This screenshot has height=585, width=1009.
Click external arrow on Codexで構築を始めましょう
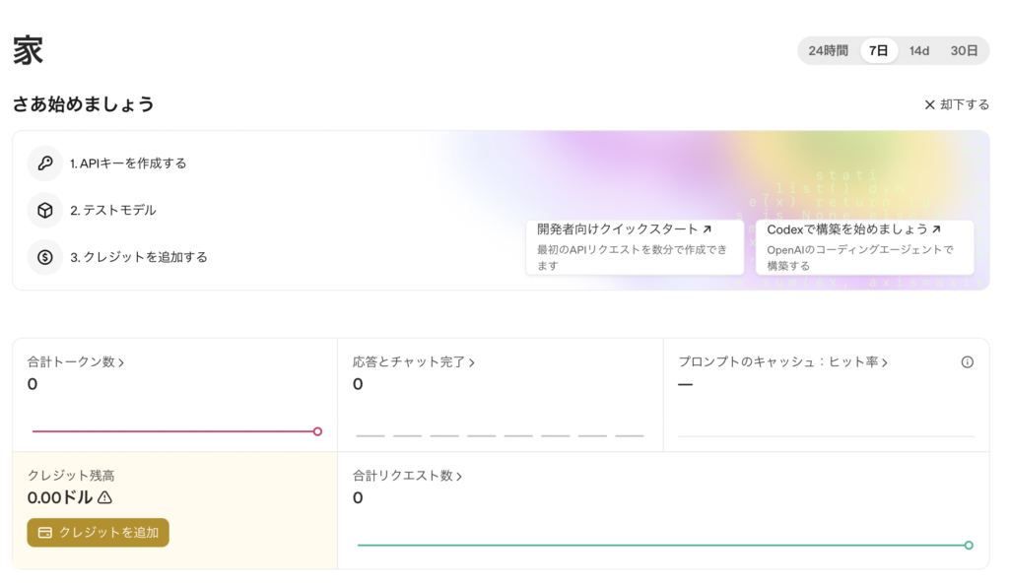[936, 228]
